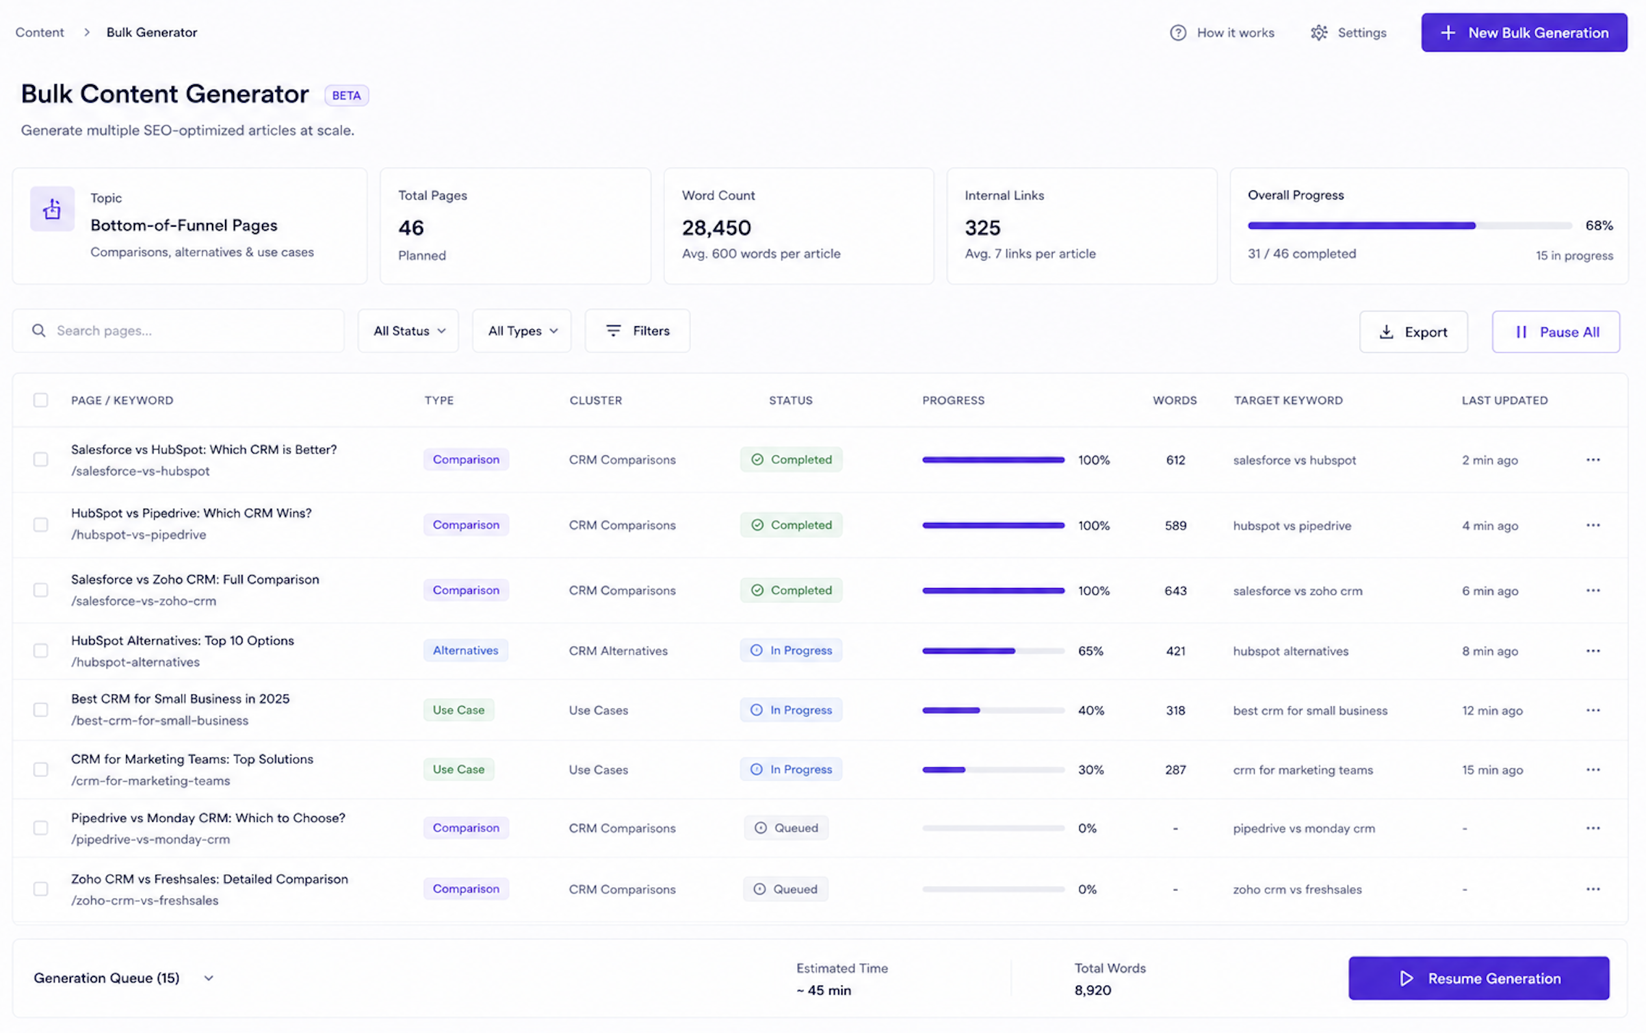Click the Search pages input field
This screenshot has width=1646, height=1033.
(178, 331)
